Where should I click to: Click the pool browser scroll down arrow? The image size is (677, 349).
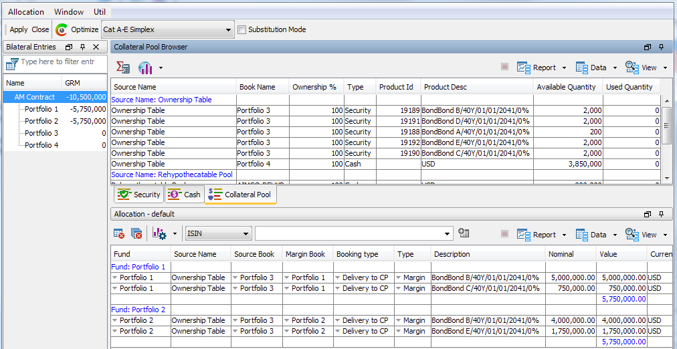667,178
